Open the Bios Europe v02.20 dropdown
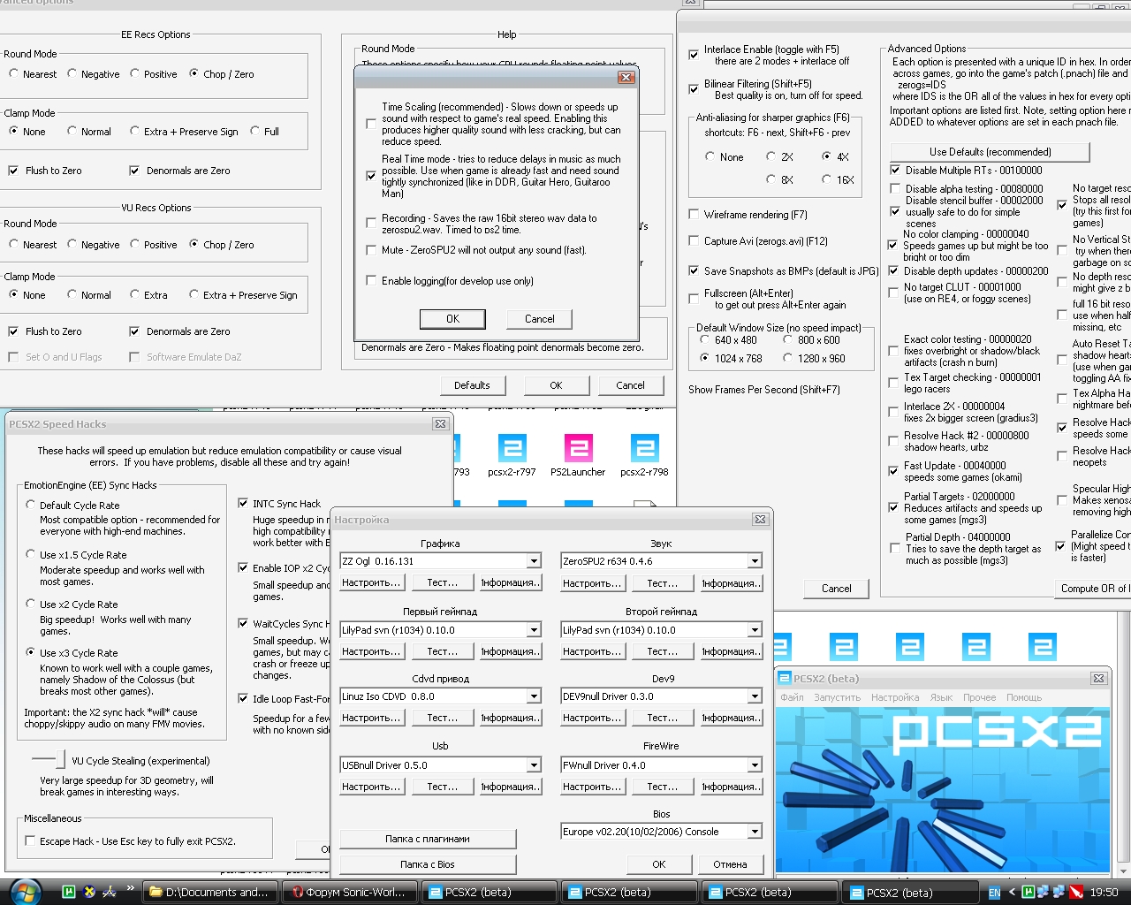 point(755,832)
